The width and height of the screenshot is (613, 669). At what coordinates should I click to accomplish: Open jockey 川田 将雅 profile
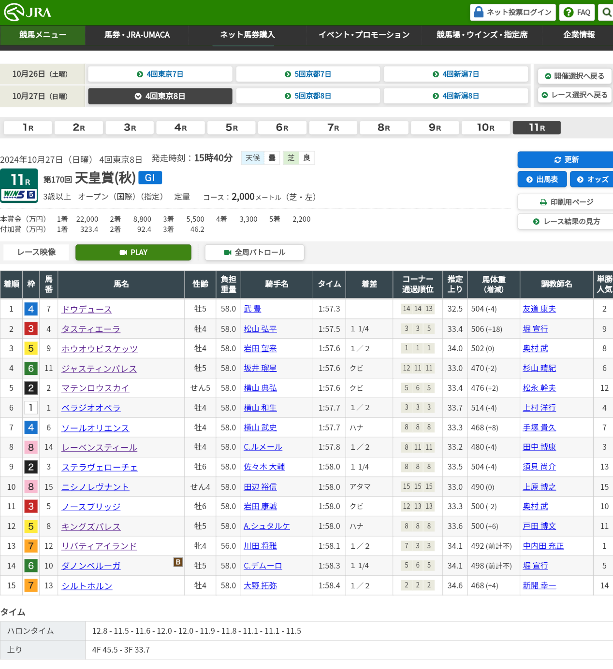click(260, 546)
